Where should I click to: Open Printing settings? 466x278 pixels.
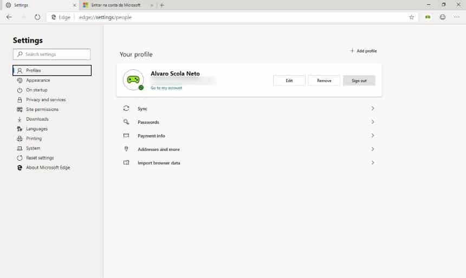[x=34, y=138]
